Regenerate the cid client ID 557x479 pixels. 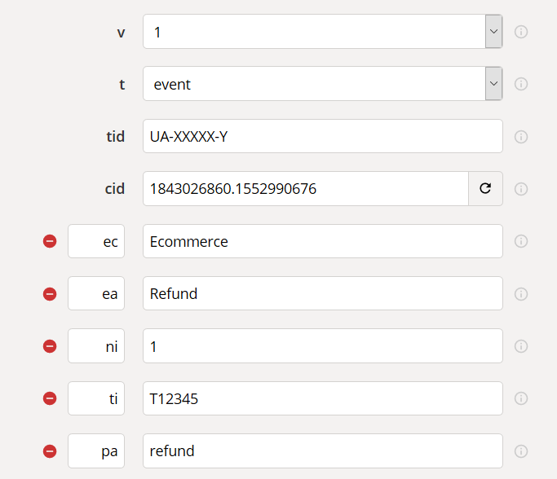click(x=485, y=189)
